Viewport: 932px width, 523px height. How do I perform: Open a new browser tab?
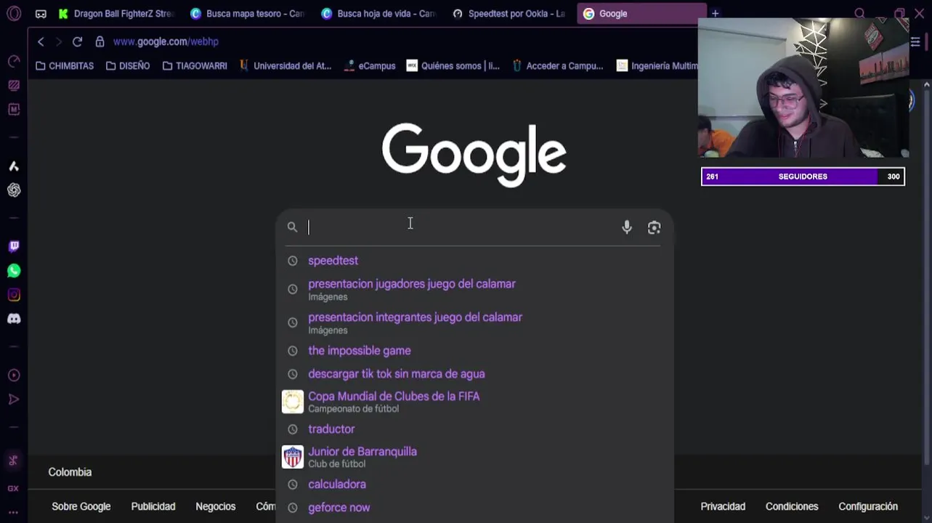715,14
